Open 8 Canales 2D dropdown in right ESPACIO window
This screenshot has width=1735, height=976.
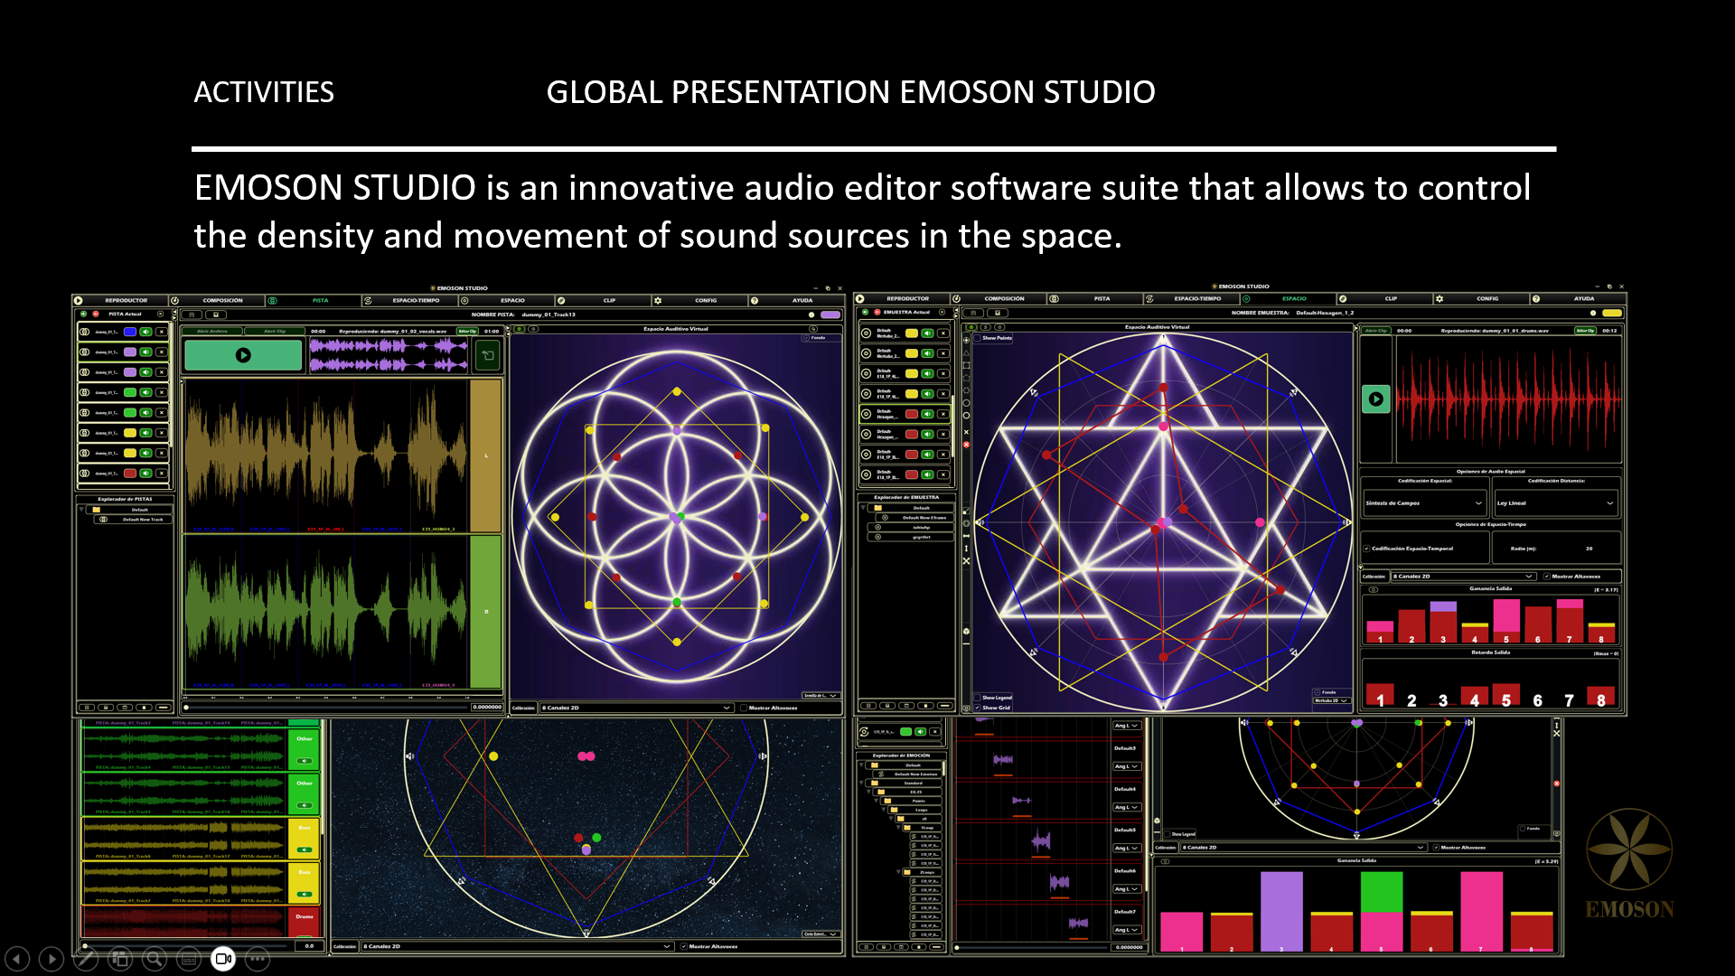pyautogui.click(x=1464, y=577)
